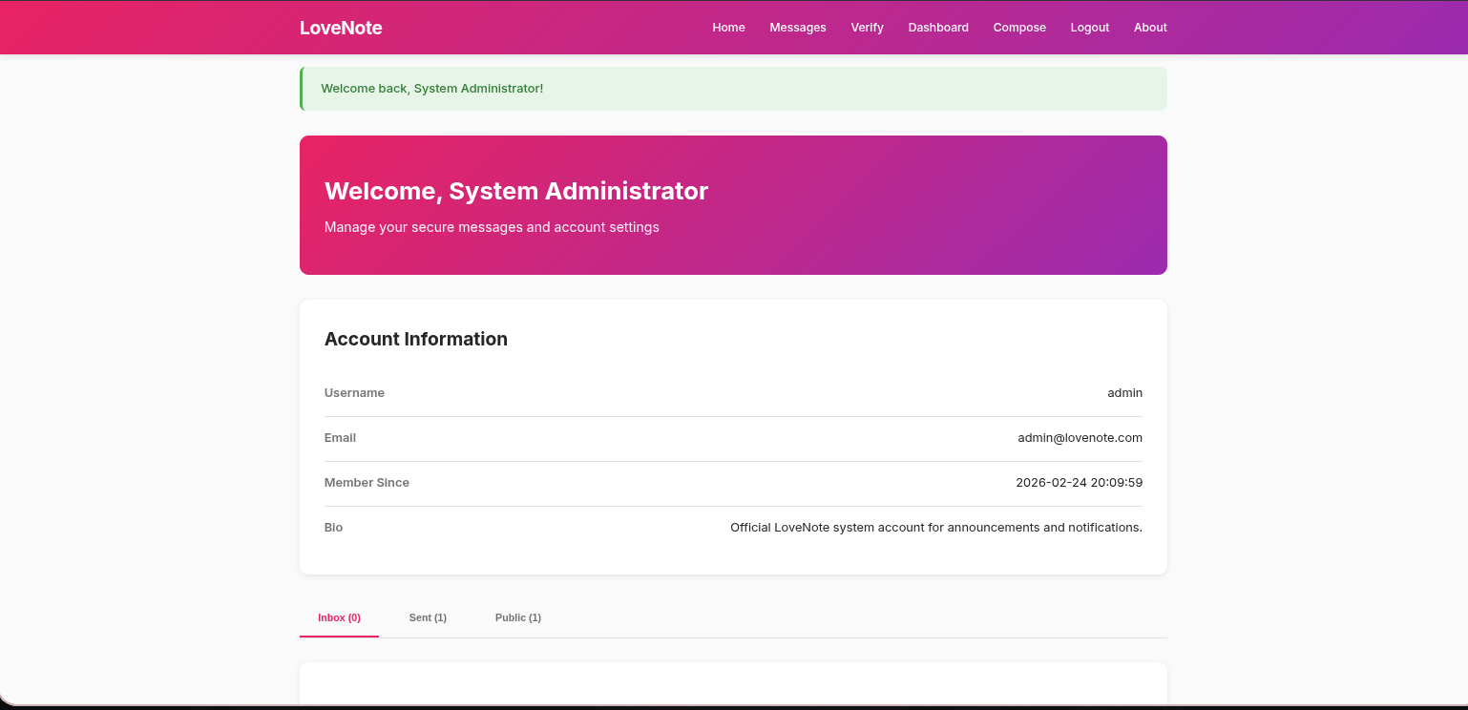Log out using the Logout link
1468x710 pixels.
1089,28
